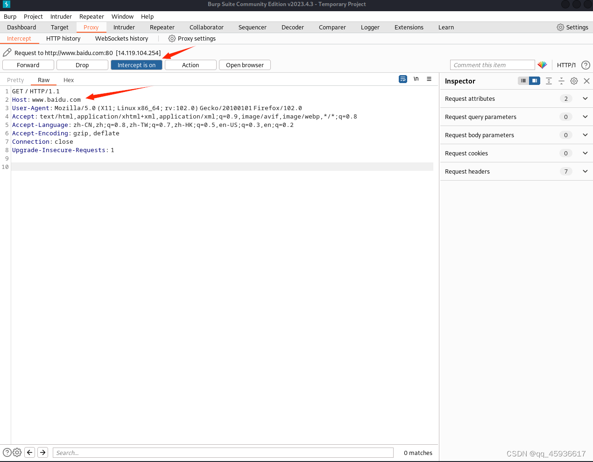
Task: Click the HTTP/1 protocol label
Action: [x=566, y=65]
